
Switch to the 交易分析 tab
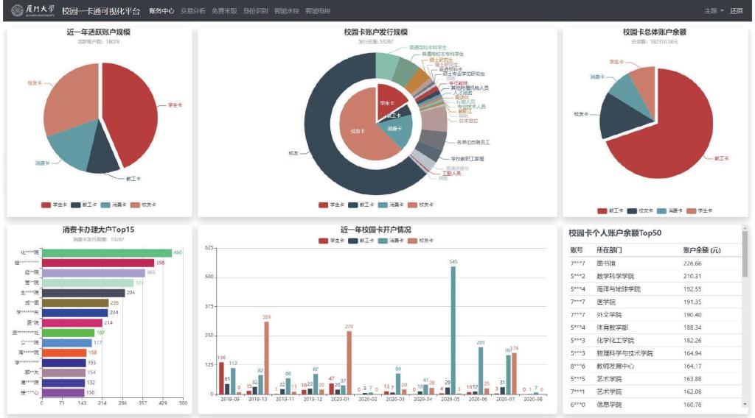click(193, 11)
